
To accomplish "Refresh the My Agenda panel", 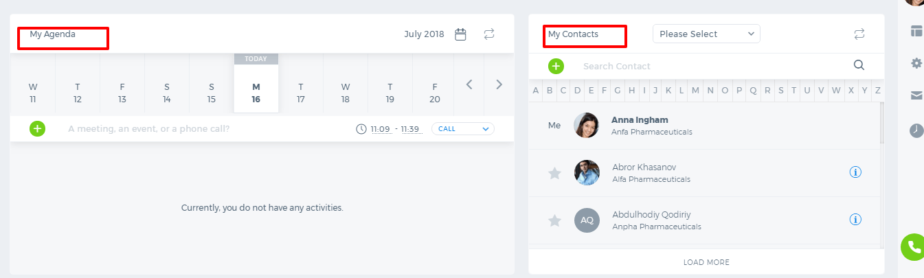I will (x=489, y=34).
